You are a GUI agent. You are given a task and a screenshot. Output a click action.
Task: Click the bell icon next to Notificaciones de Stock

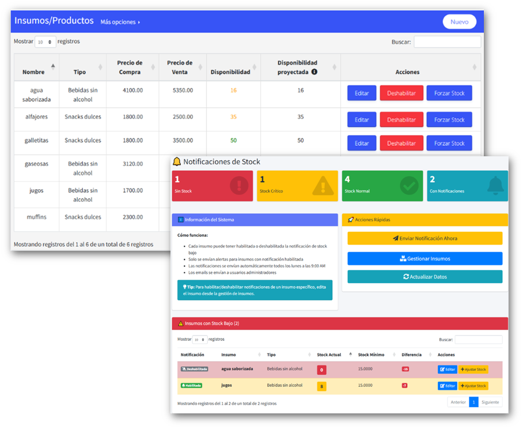coord(177,162)
